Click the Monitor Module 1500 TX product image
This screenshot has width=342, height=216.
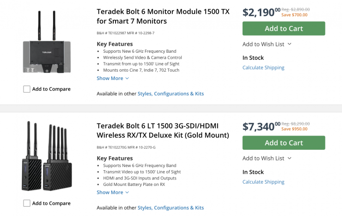(46, 44)
